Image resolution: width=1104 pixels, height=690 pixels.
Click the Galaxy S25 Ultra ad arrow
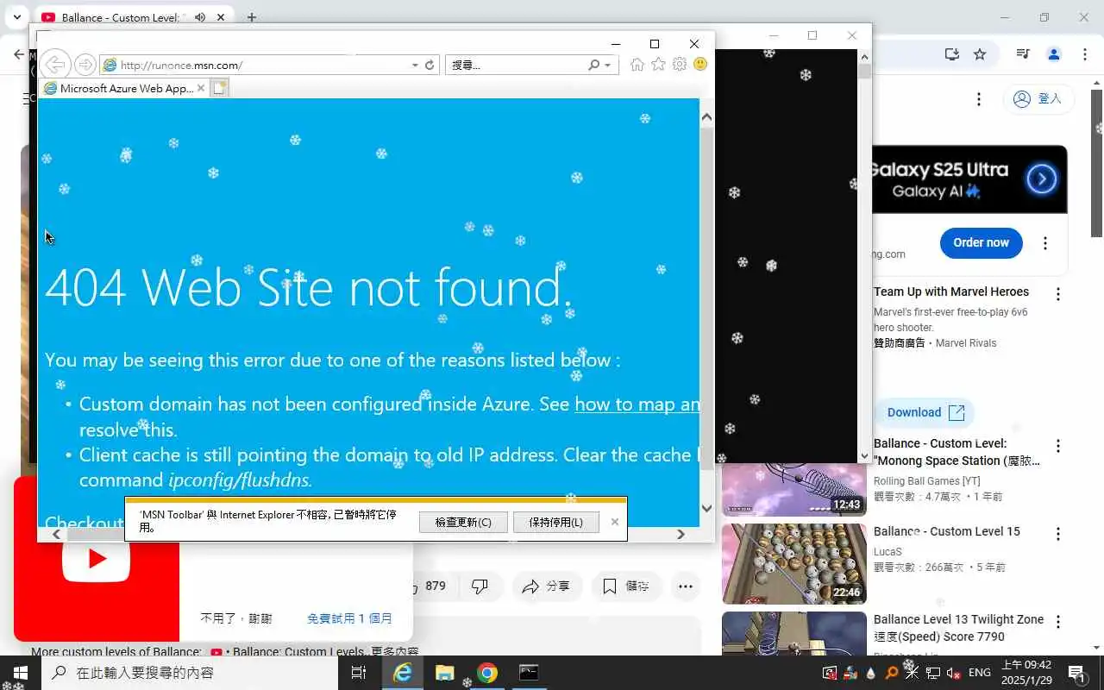click(x=1042, y=179)
